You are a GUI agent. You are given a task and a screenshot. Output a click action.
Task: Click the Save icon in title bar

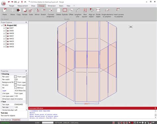click(16, 2)
